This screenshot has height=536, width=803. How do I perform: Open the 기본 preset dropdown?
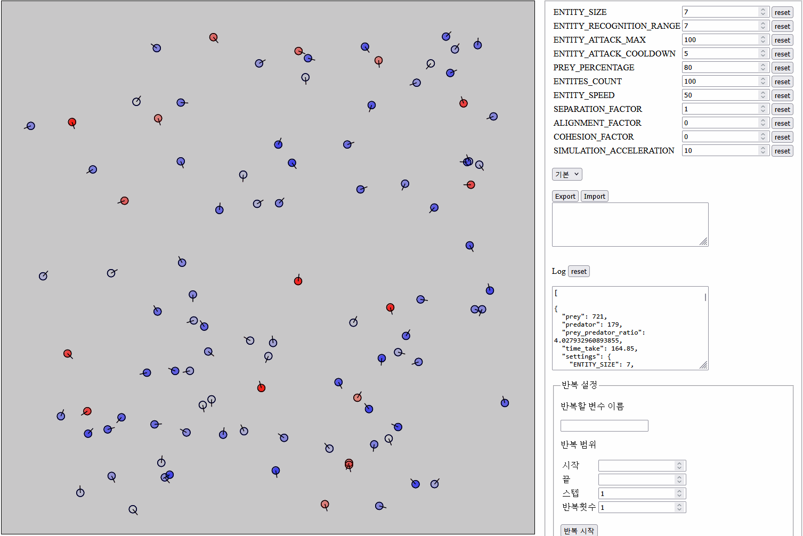(567, 174)
